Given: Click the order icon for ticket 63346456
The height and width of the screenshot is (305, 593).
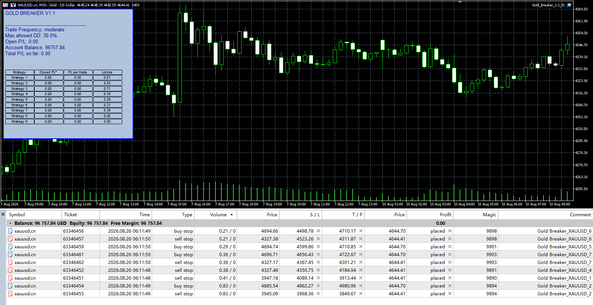Looking at the screenshot, I should (x=10, y=231).
